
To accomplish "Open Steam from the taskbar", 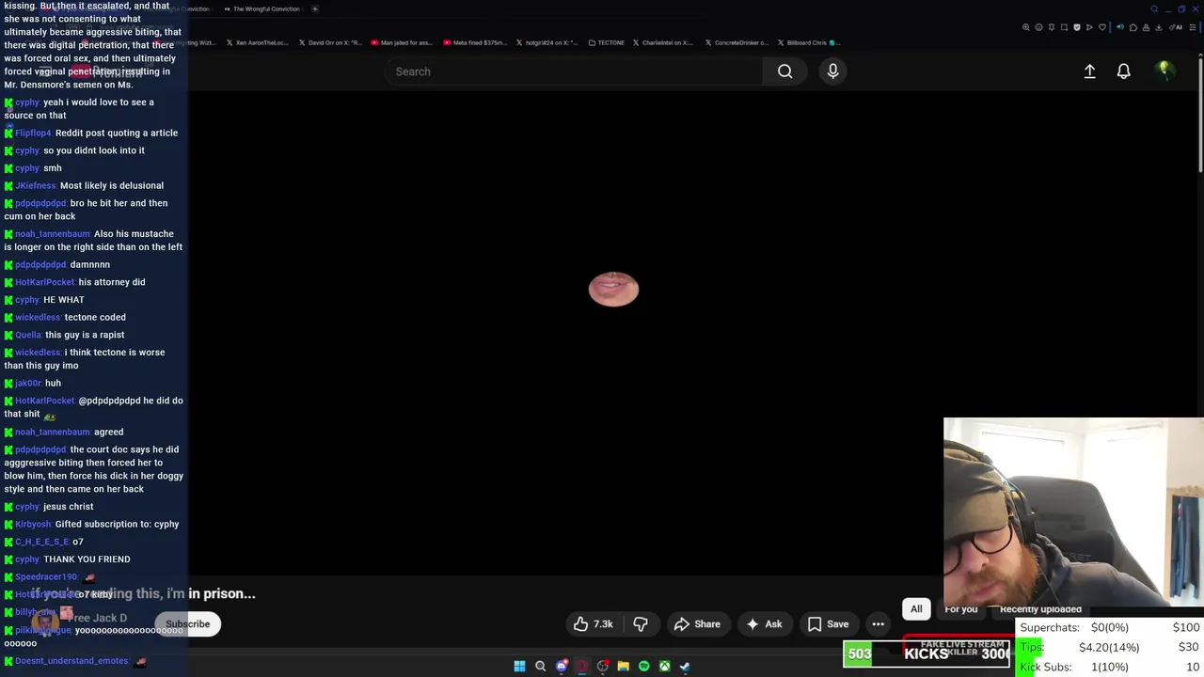I will [x=685, y=666].
